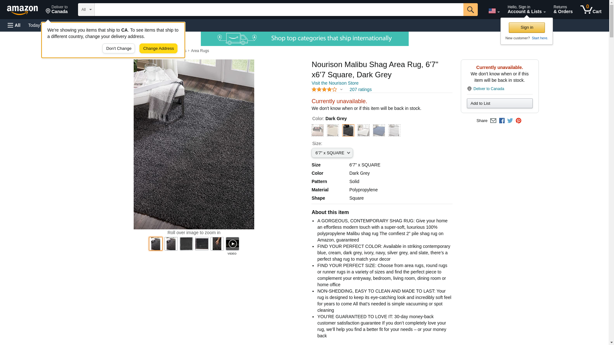
Task: Click the search magnifier button
Action: pos(470,10)
